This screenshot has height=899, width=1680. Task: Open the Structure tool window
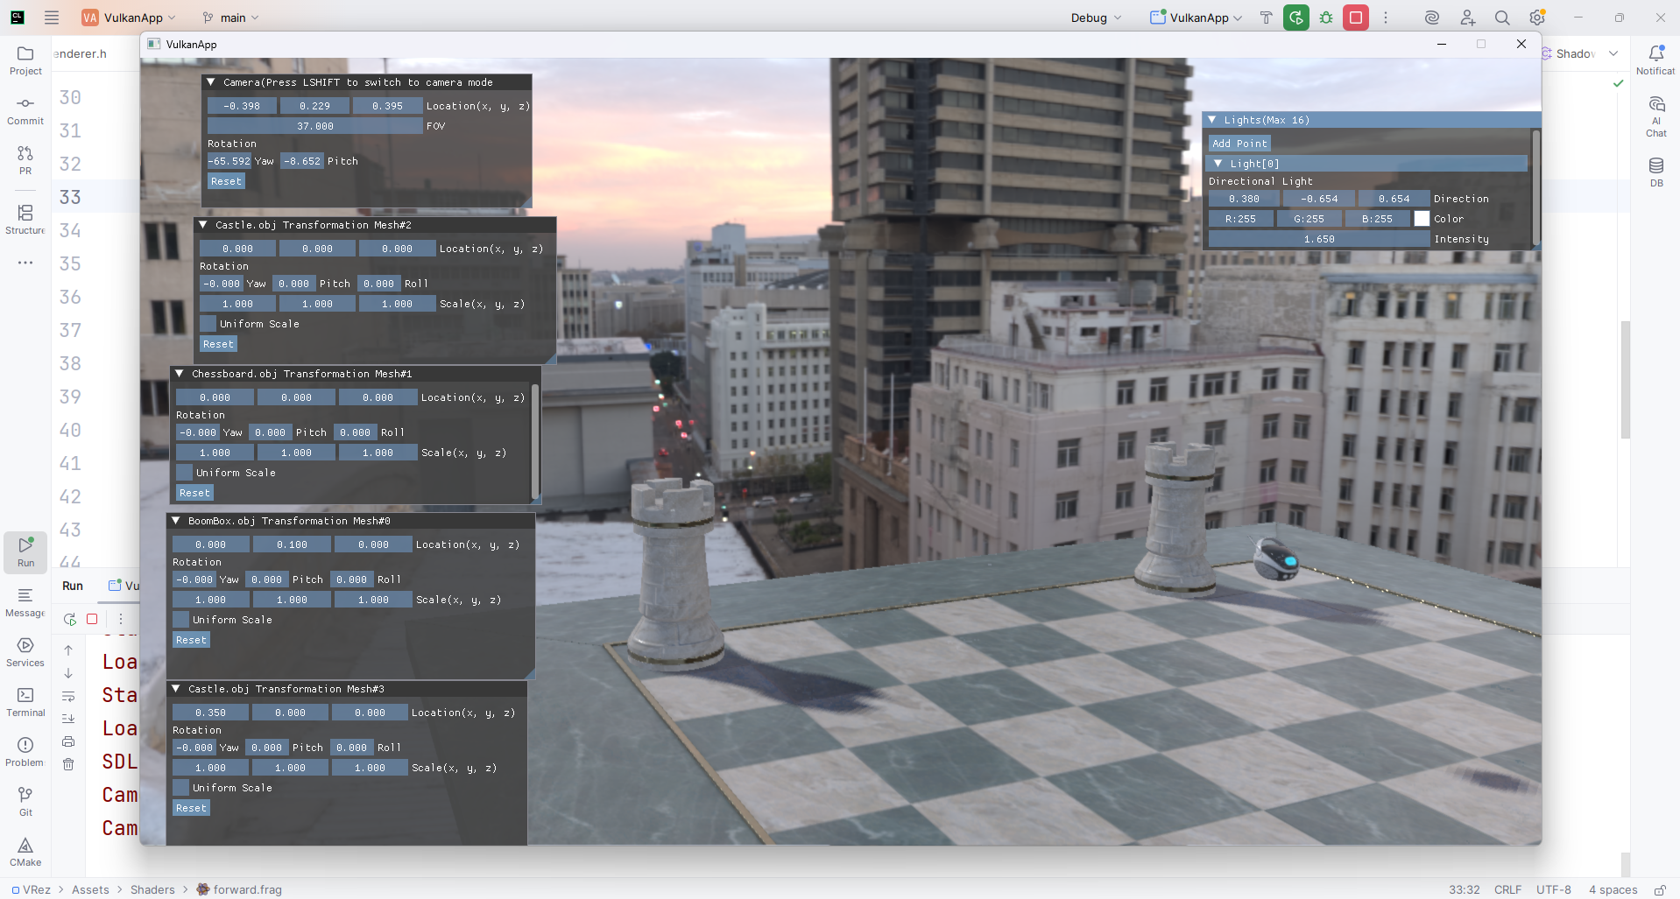(x=25, y=219)
